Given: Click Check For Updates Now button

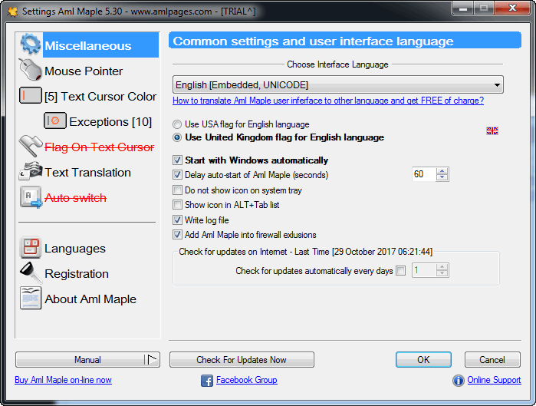Looking at the screenshot, I should tap(242, 360).
